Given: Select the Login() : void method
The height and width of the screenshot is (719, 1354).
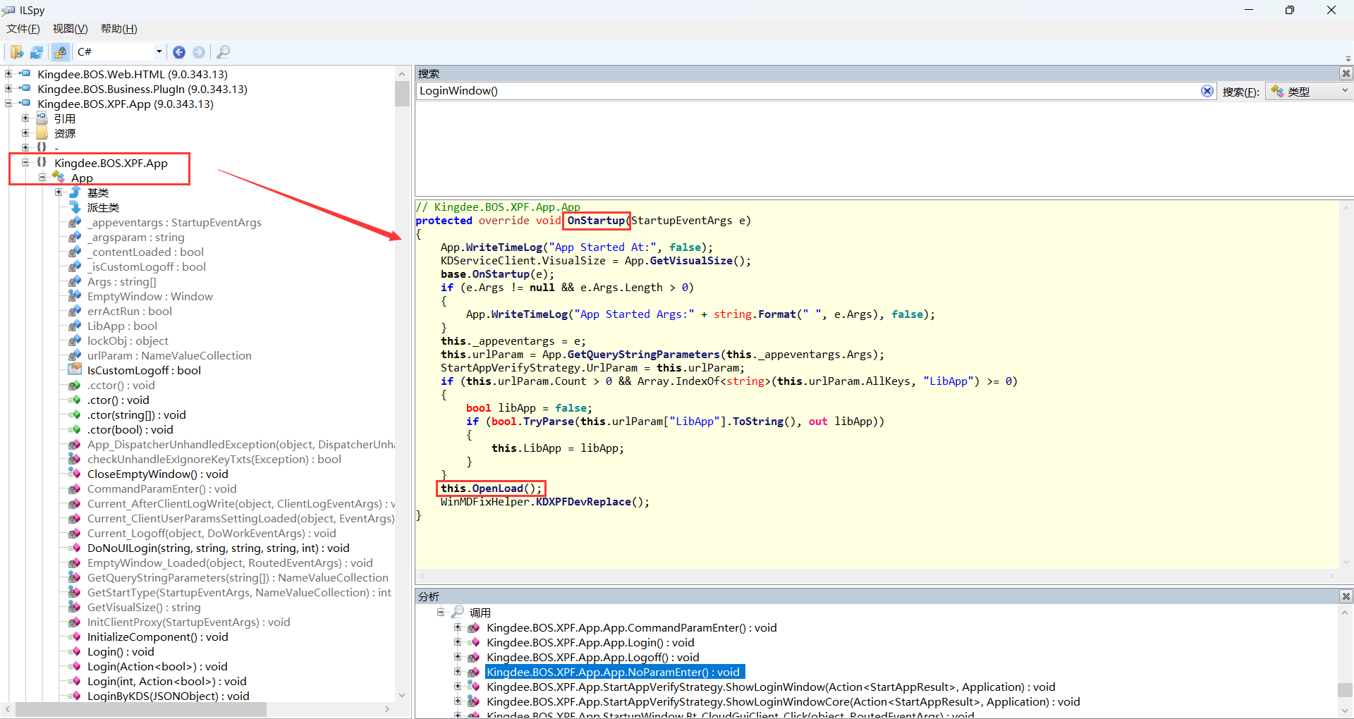Looking at the screenshot, I should click(121, 651).
